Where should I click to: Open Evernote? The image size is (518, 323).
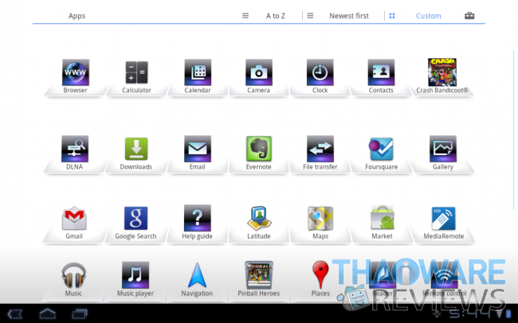click(259, 149)
